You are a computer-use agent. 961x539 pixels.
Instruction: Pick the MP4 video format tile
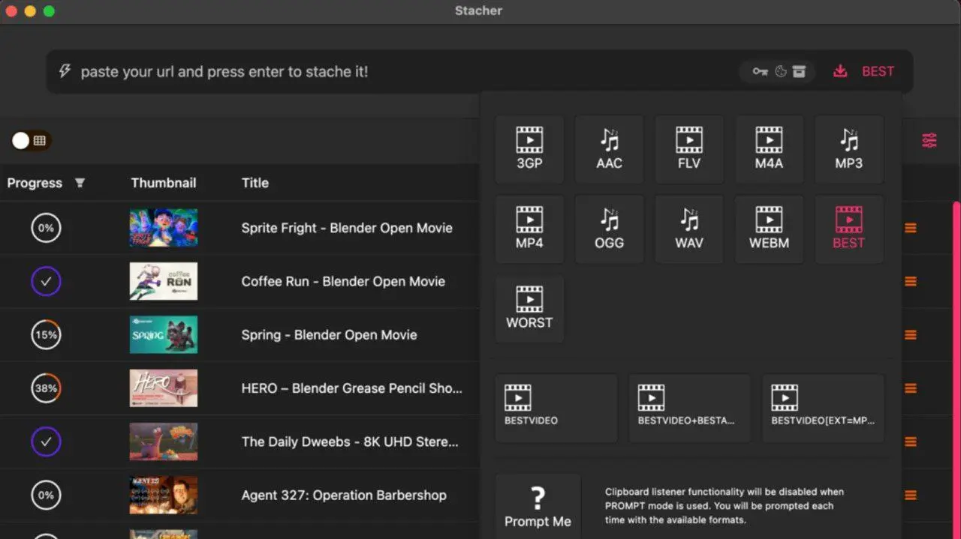pos(529,229)
